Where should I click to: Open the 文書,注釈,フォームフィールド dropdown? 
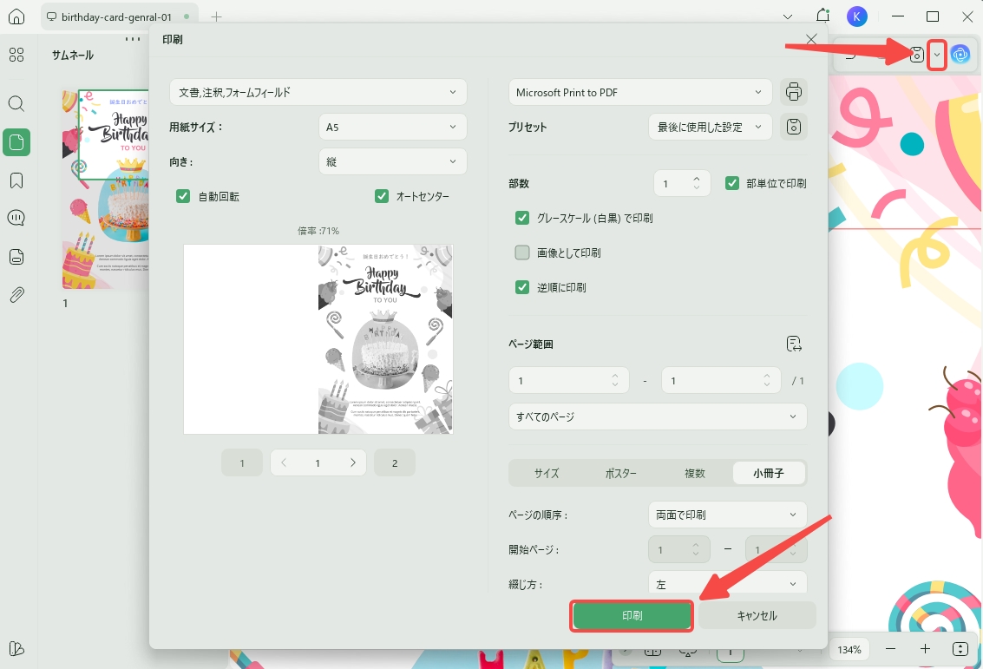coord(318,92)
